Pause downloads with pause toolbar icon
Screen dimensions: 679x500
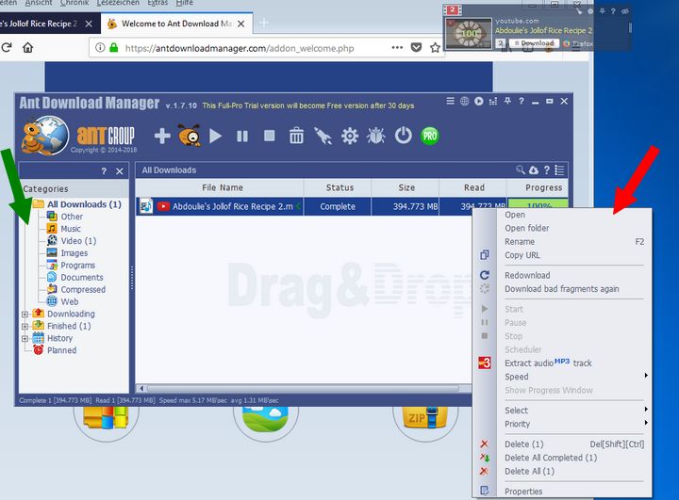(x=242, y=137)
